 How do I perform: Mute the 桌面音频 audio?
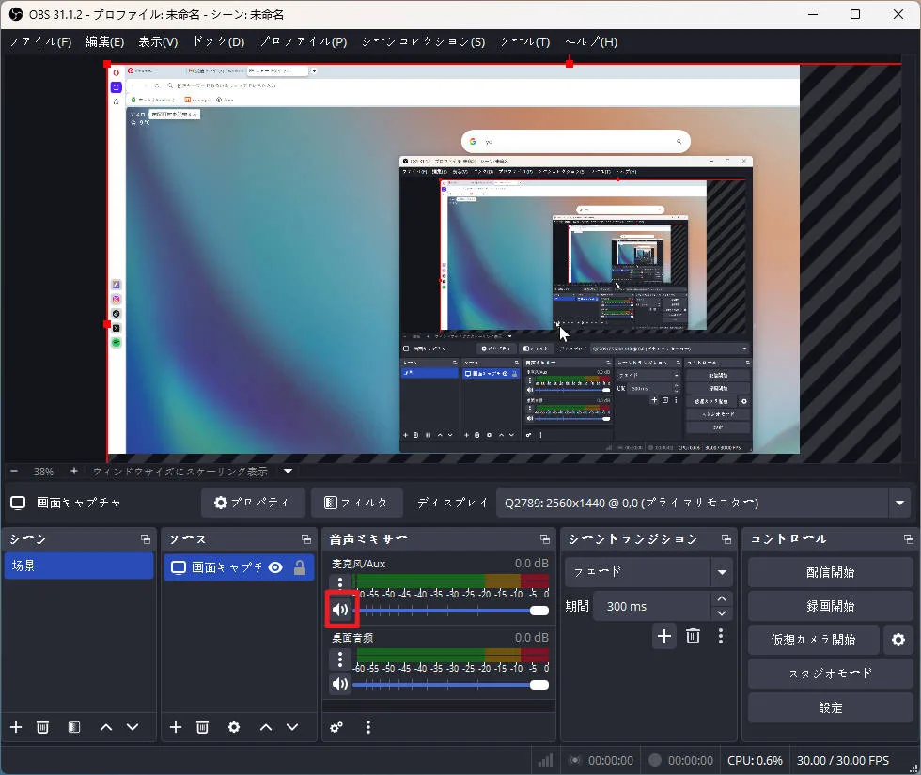pos(340,684)
